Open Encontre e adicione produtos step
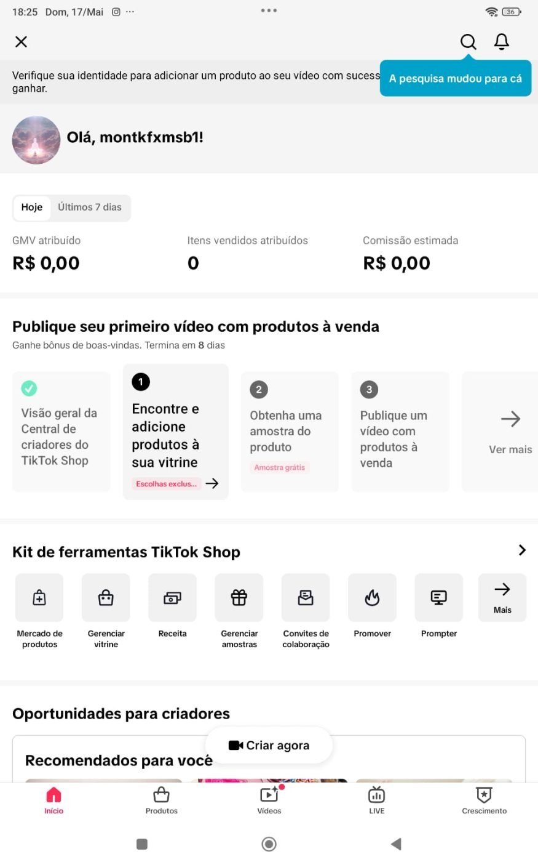Screen dimensions: 538x862 point(176,432)
